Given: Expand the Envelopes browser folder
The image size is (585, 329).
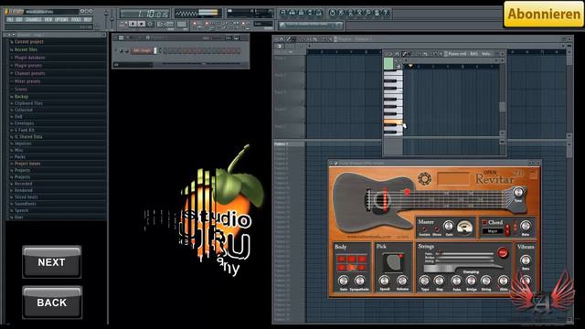Looking at the screenshot, I should [24, 123].
